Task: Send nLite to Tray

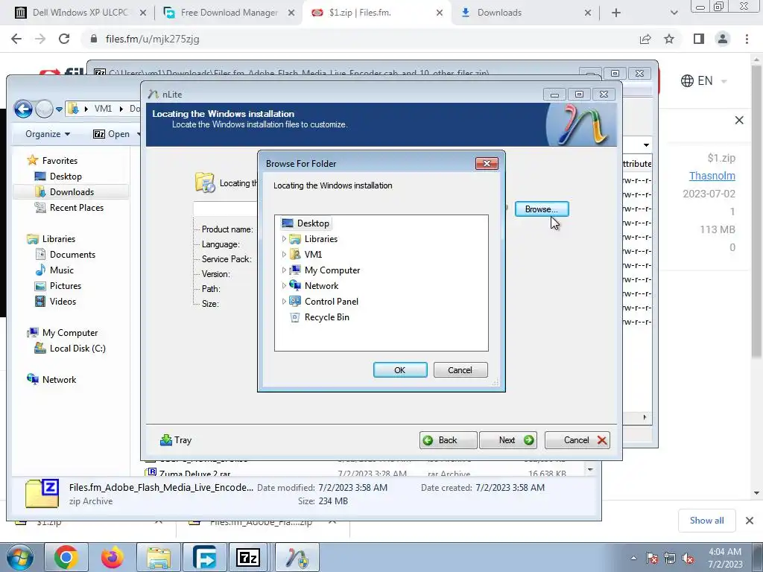Action: (x=176, y=440)
